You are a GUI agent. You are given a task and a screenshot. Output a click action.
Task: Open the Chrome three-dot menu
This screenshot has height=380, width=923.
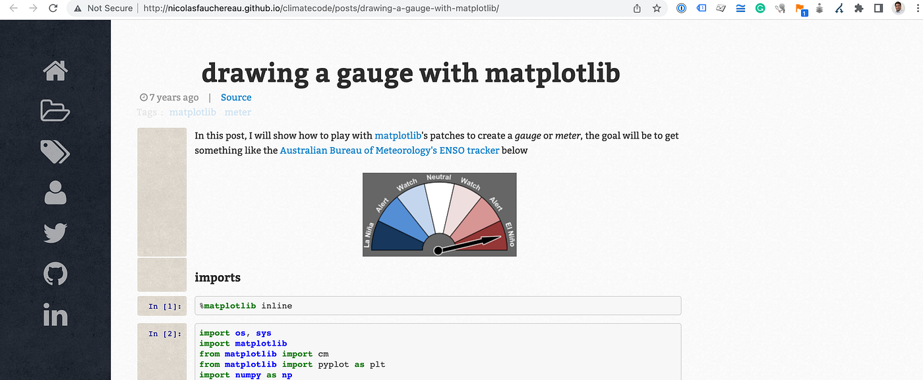click(918, 9)
